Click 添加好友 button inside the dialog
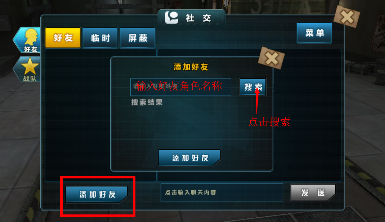The image size is (385, 222). click(189, 157)
